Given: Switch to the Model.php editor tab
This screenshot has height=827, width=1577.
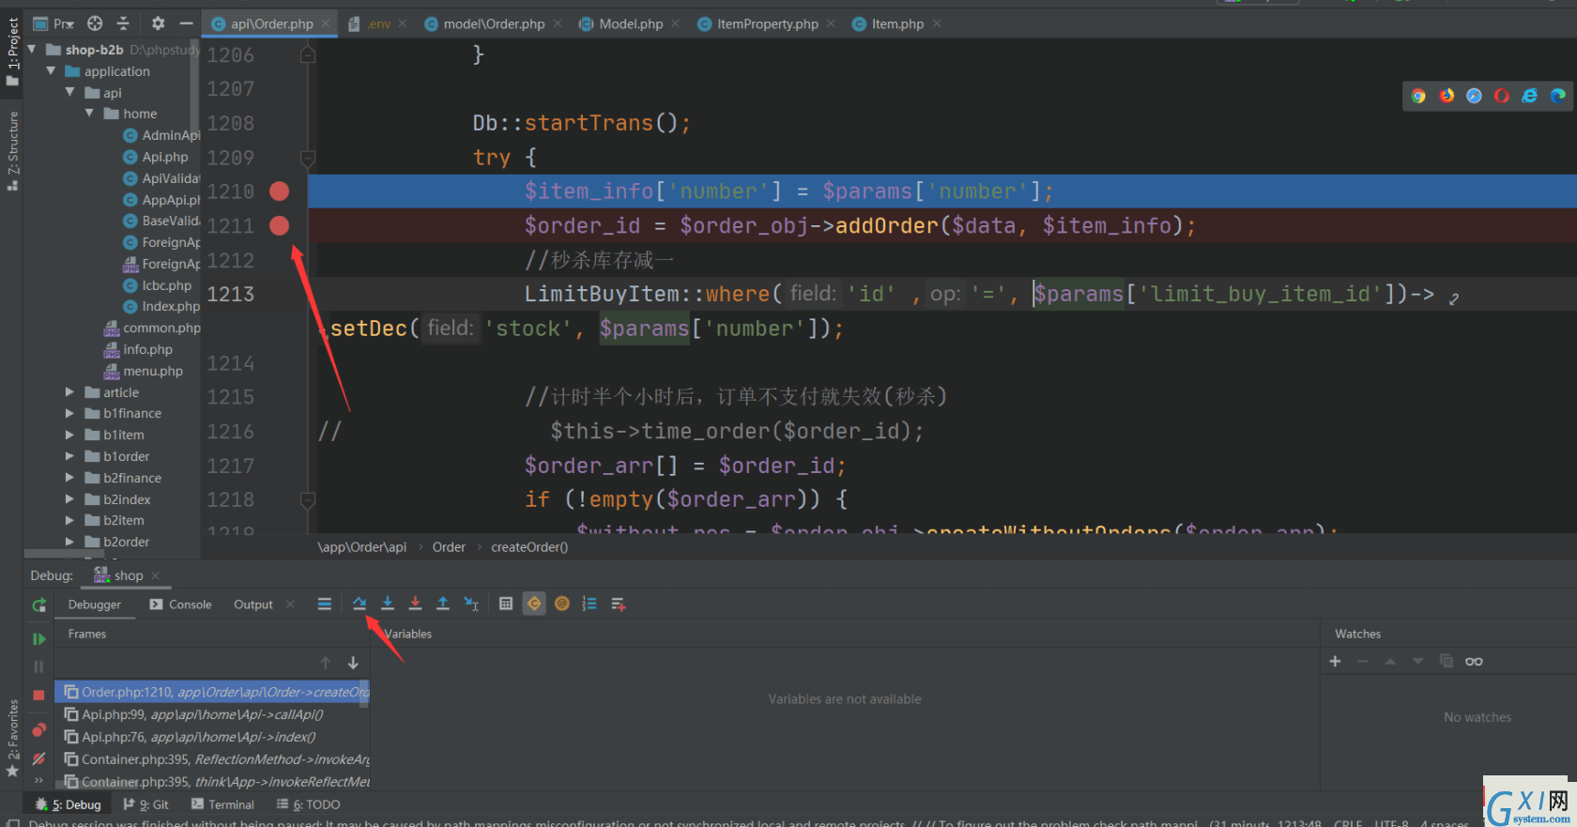Looking at the screenshot, I should (631, 23).
